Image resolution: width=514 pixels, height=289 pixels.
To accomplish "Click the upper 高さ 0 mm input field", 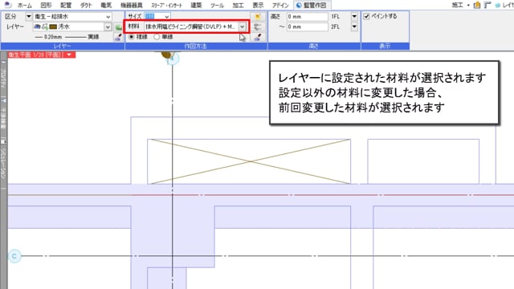I will pos(307,16).
